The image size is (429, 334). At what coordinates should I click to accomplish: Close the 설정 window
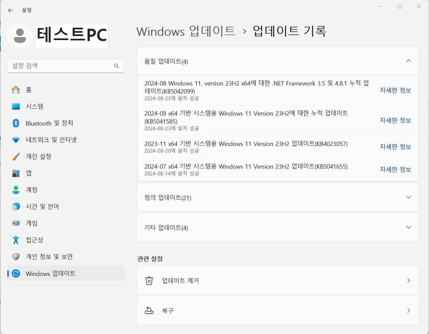419,6
